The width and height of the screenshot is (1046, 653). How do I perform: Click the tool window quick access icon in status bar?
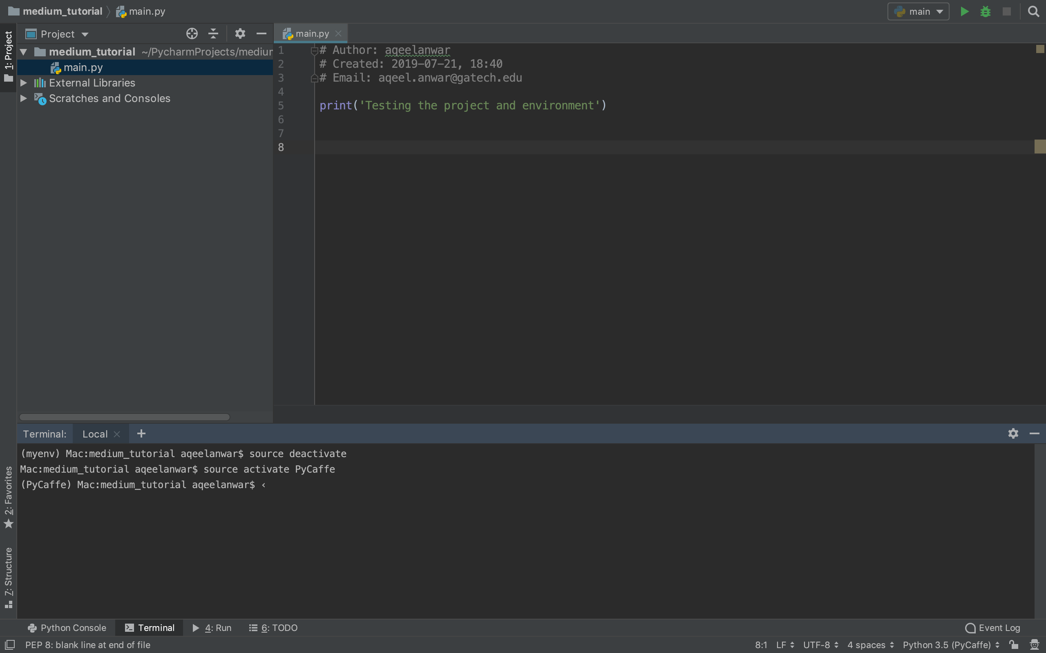[x=9, y=644]
